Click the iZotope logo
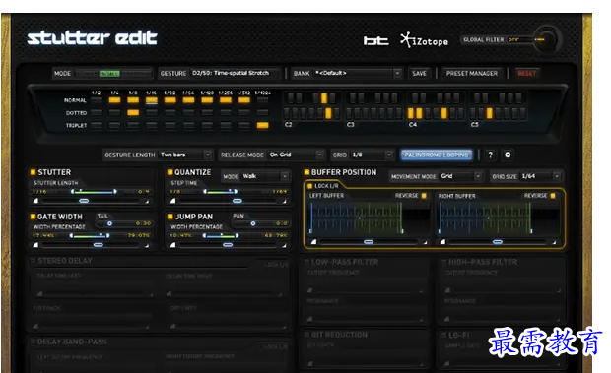 pyautogui.click(x=425, y=40)
